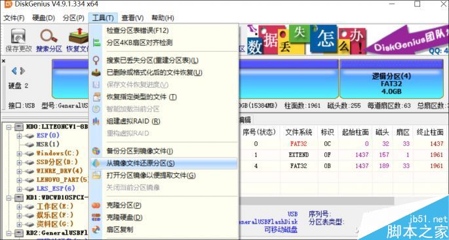Maximize the DiskGenius window
The width and height of the screenshot is (449, 240).
click(418, 4)
